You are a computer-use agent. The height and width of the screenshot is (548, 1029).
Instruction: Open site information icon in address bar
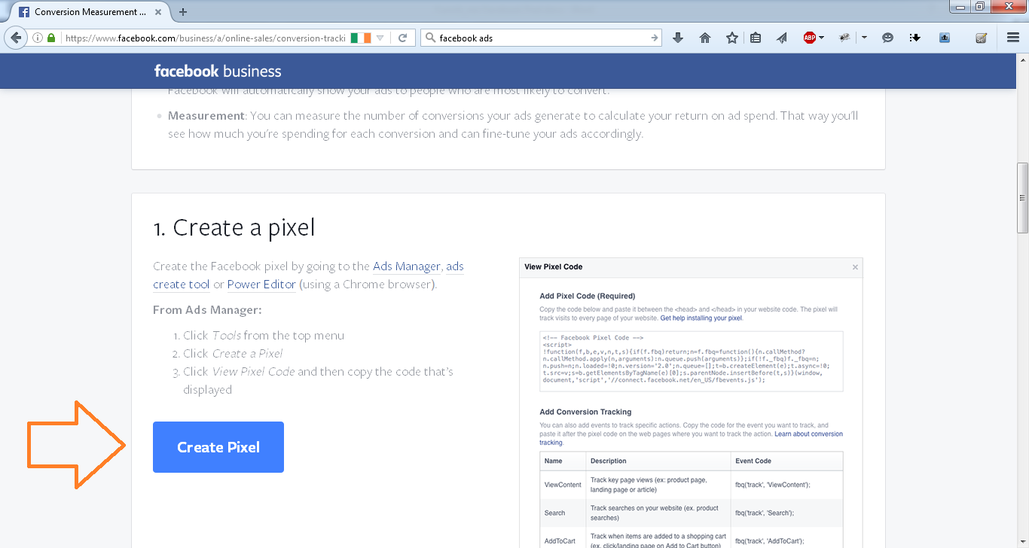click(x=38, y=38)
